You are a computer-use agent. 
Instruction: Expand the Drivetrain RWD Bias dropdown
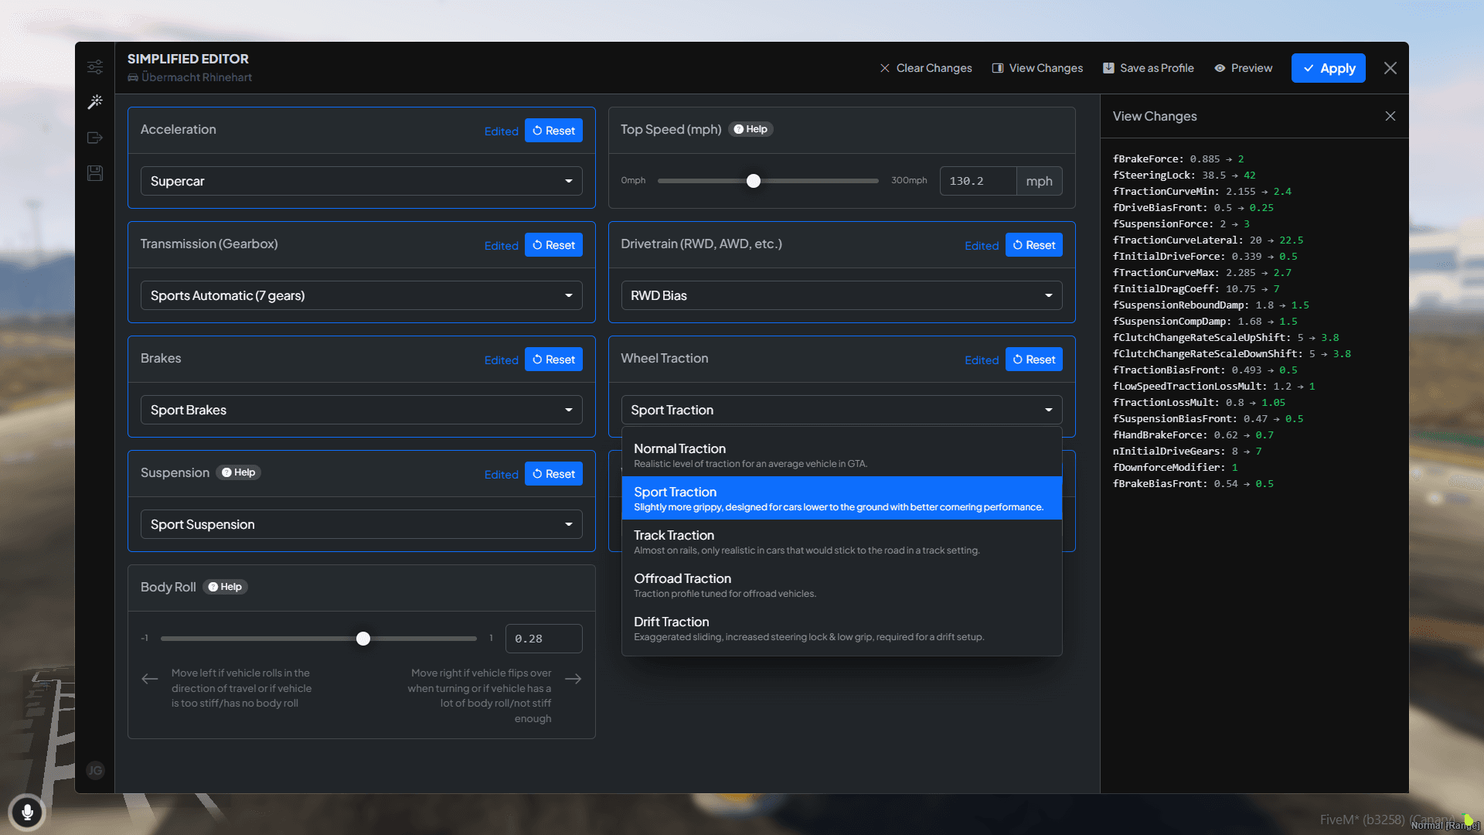[842, 295]
